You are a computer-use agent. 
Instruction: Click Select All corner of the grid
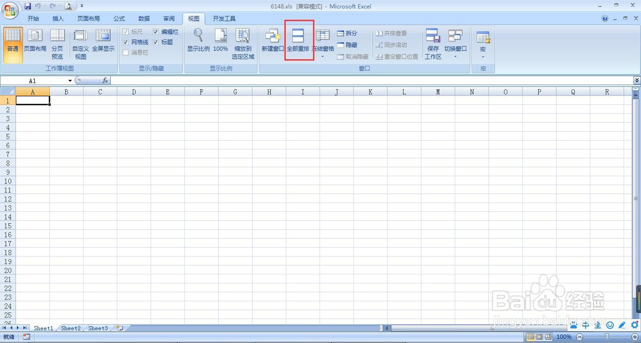(8, 92)
